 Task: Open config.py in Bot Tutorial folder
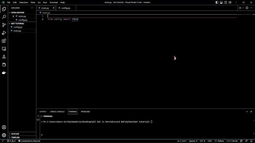point(22,27)
